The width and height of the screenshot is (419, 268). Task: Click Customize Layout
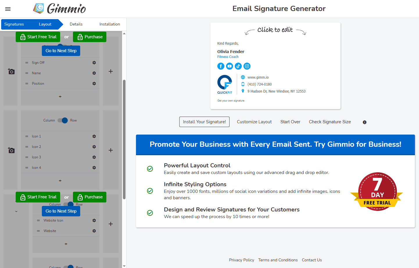pos(254,122)
